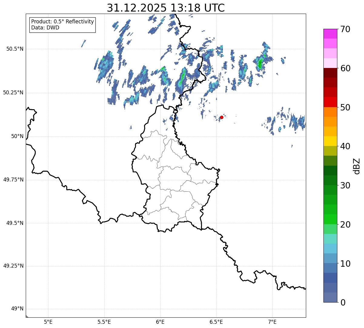Click the 30 tick label on colorbar
364x328 pixels.
345,185
